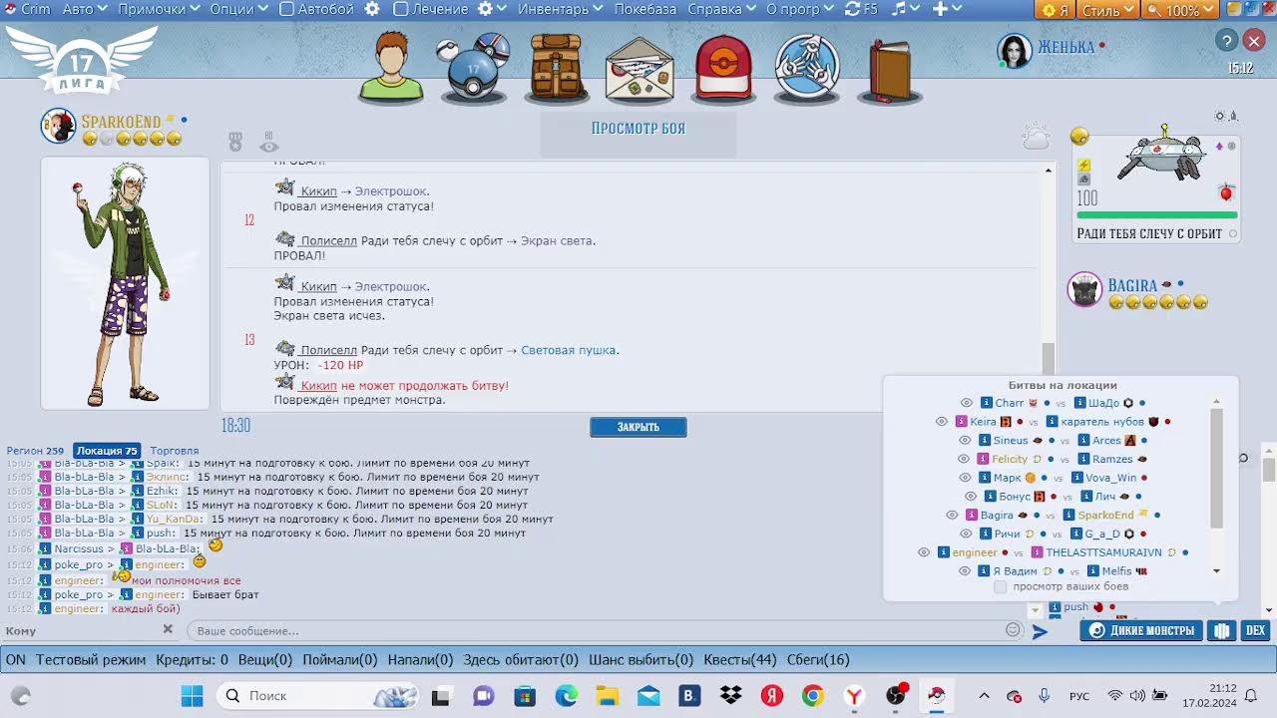Click the DEX button
The image size is (1277, 718).
[1255, 630]
